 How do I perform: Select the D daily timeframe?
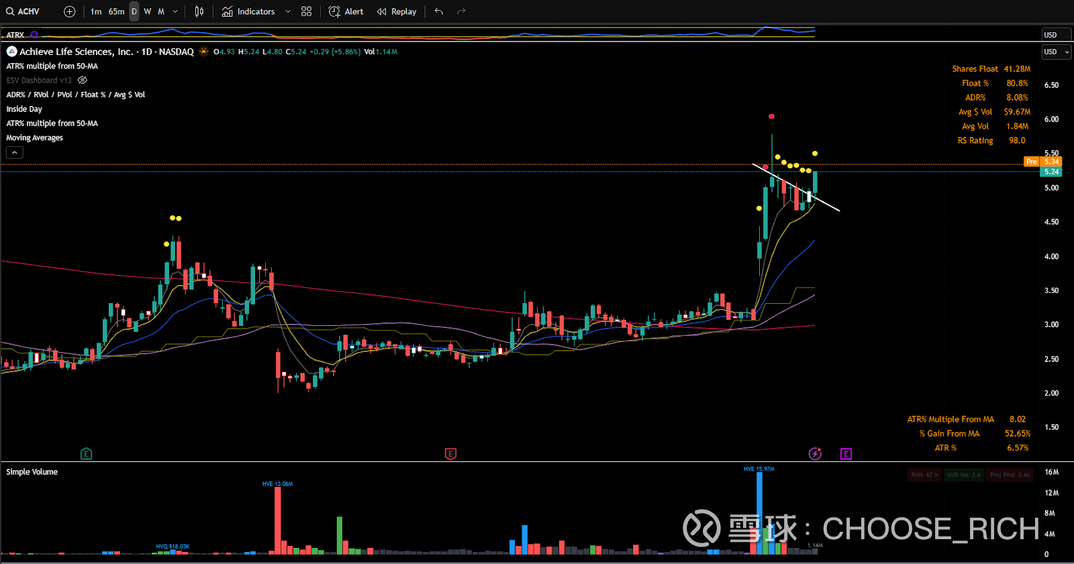(x=134, y=11)
